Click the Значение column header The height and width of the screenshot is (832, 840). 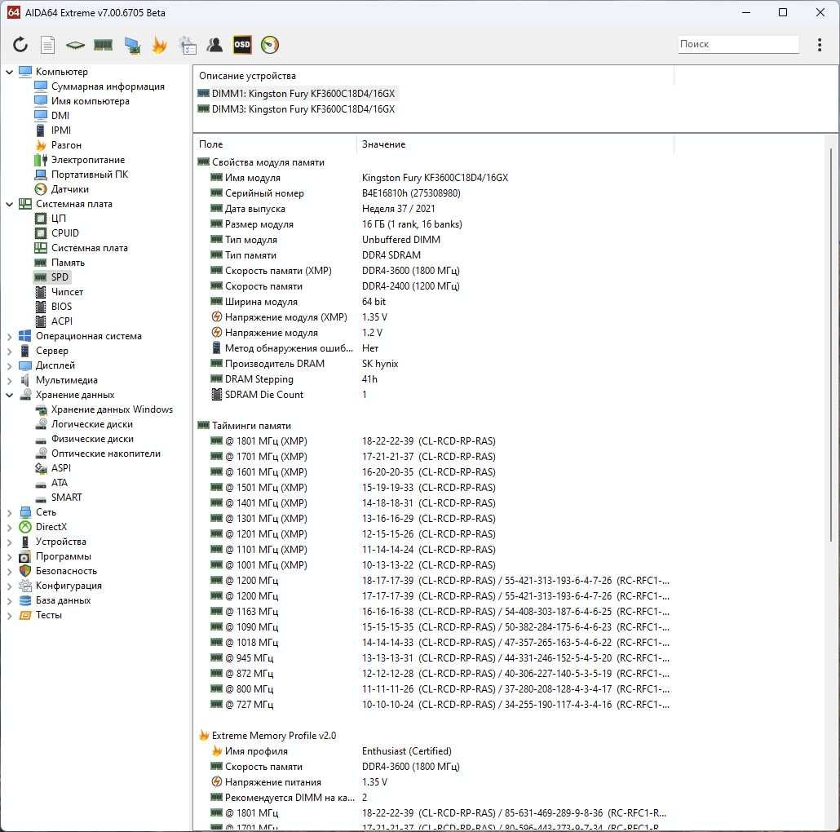pos(515,144)
